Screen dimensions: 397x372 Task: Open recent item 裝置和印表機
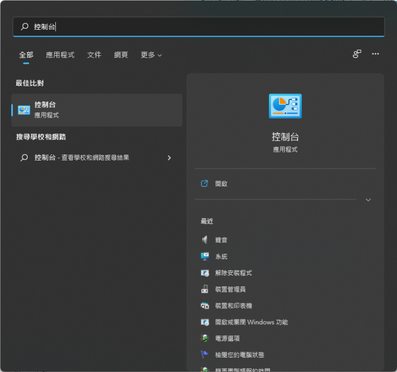(x=233, y=306)
